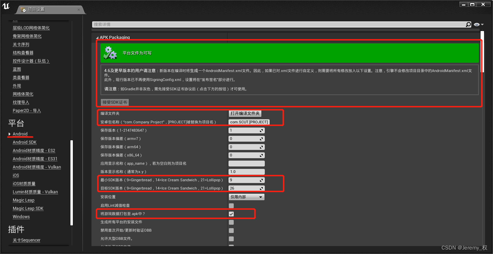
Task: Enable 生成所有平台的安装文件 checkbox
Action: tap(231, 222)
